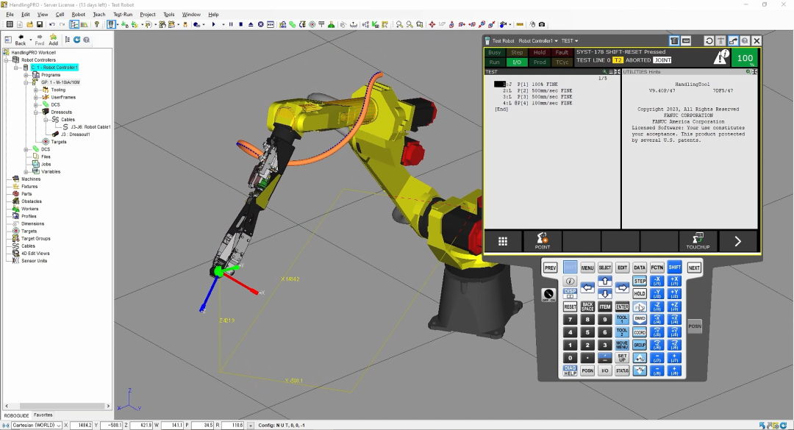Collapse the Dressouts tree node
The image size is (794, 430).
[36, 112]
